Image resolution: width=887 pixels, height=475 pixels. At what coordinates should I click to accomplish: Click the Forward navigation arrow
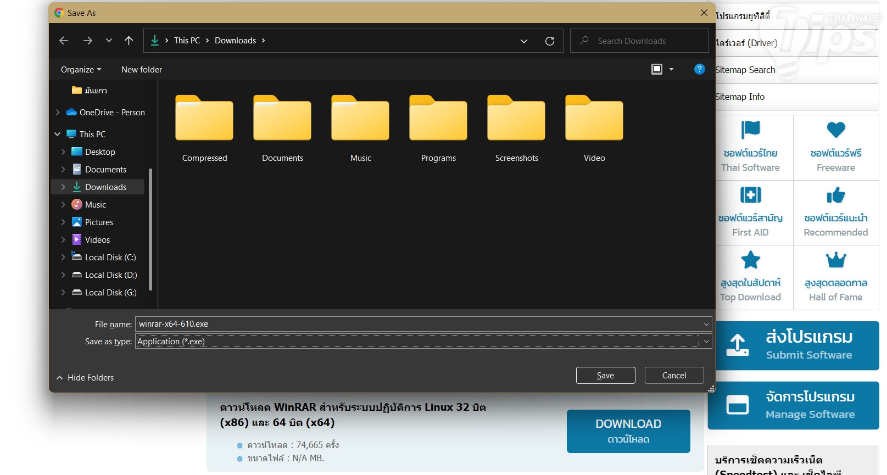(x=88, y=41)
